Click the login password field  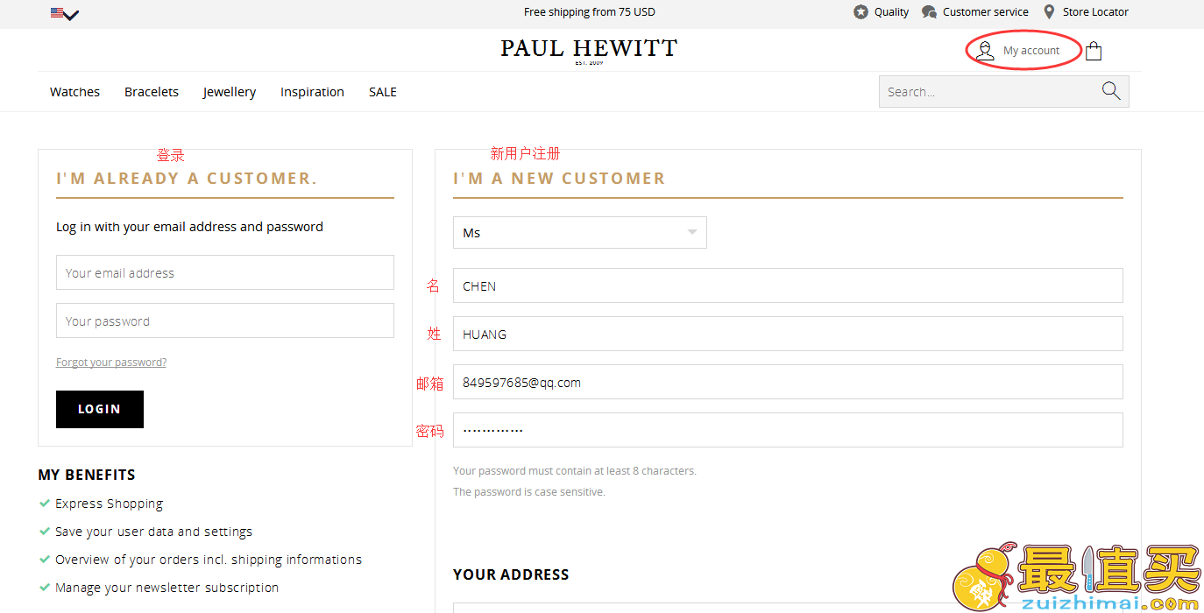coord(225,321)
